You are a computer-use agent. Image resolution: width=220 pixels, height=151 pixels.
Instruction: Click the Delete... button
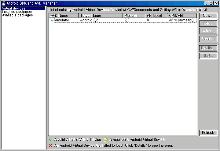coord(208,31)
